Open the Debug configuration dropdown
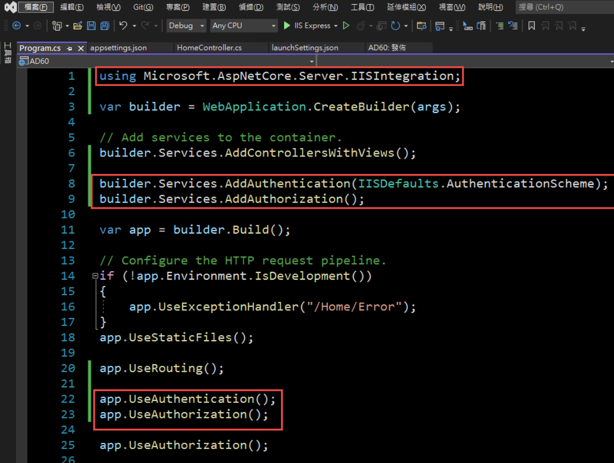Viewport: 614px width, 463px height. point(186,26)
